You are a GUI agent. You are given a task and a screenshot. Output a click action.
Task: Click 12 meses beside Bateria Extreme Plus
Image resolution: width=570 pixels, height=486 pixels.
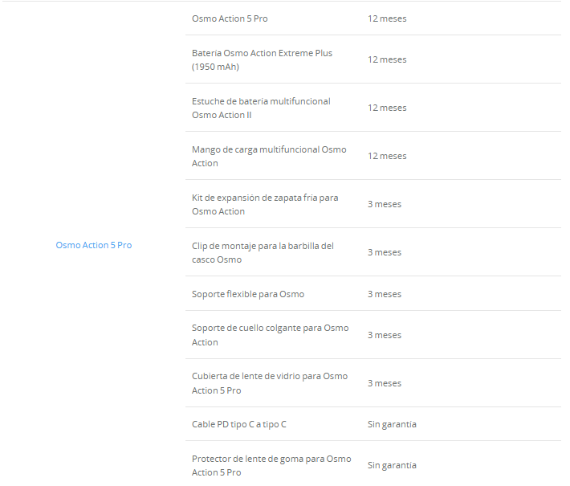(x=387, y=59)
